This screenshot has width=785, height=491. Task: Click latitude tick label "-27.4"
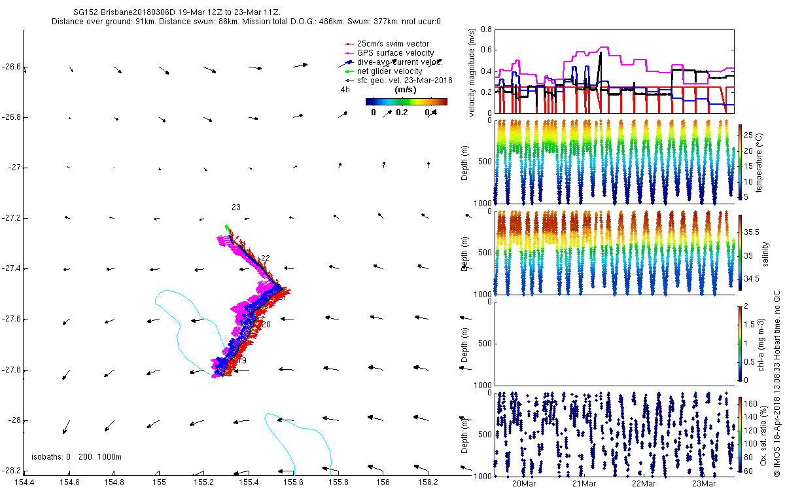point(10,269)
